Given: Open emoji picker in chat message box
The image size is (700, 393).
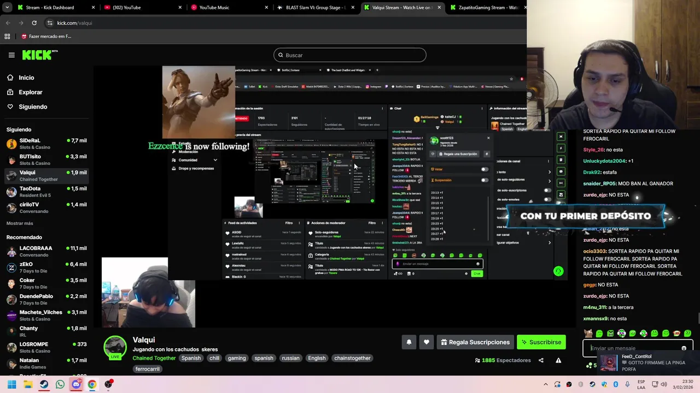Looking at the screenshot, I should click(684, 348).
